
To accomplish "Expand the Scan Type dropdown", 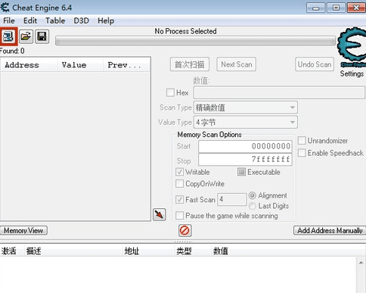I will point(246,108).
